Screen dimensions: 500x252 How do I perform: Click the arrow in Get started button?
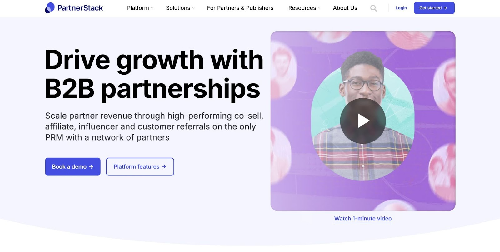click(x=445, y=8)
